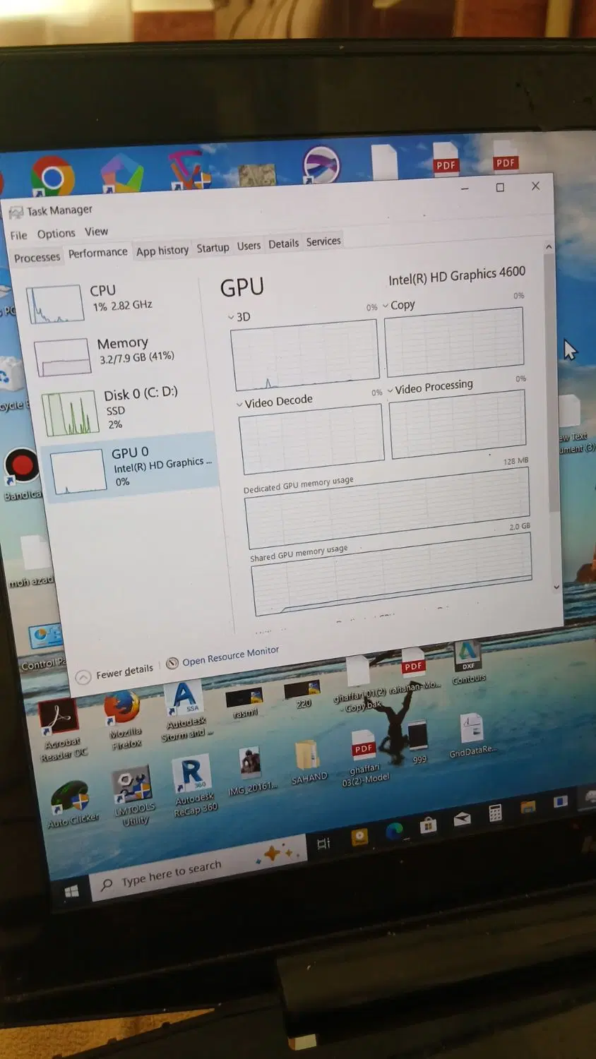
Task: Switch to the Startup tab
Action: tap(213, 248)
